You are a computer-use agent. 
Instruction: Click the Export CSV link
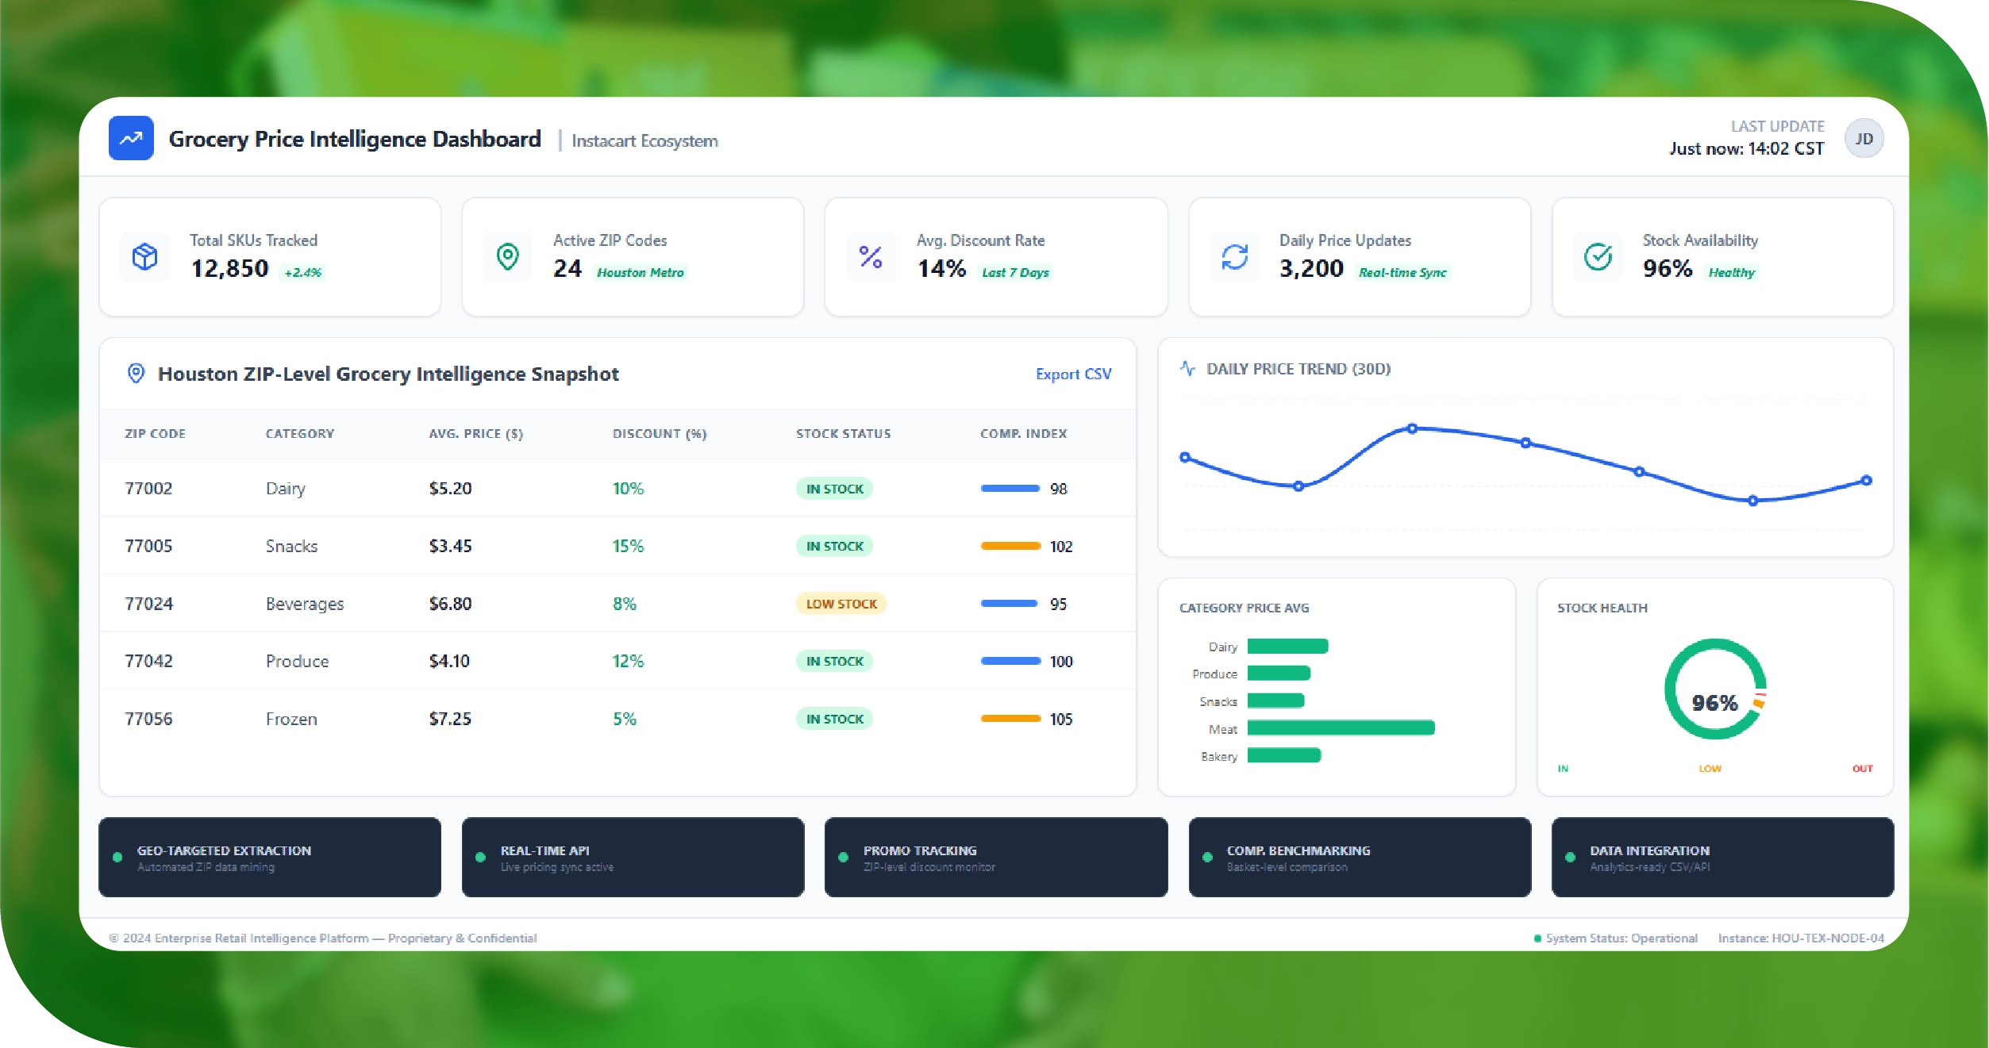(1073, 373)
